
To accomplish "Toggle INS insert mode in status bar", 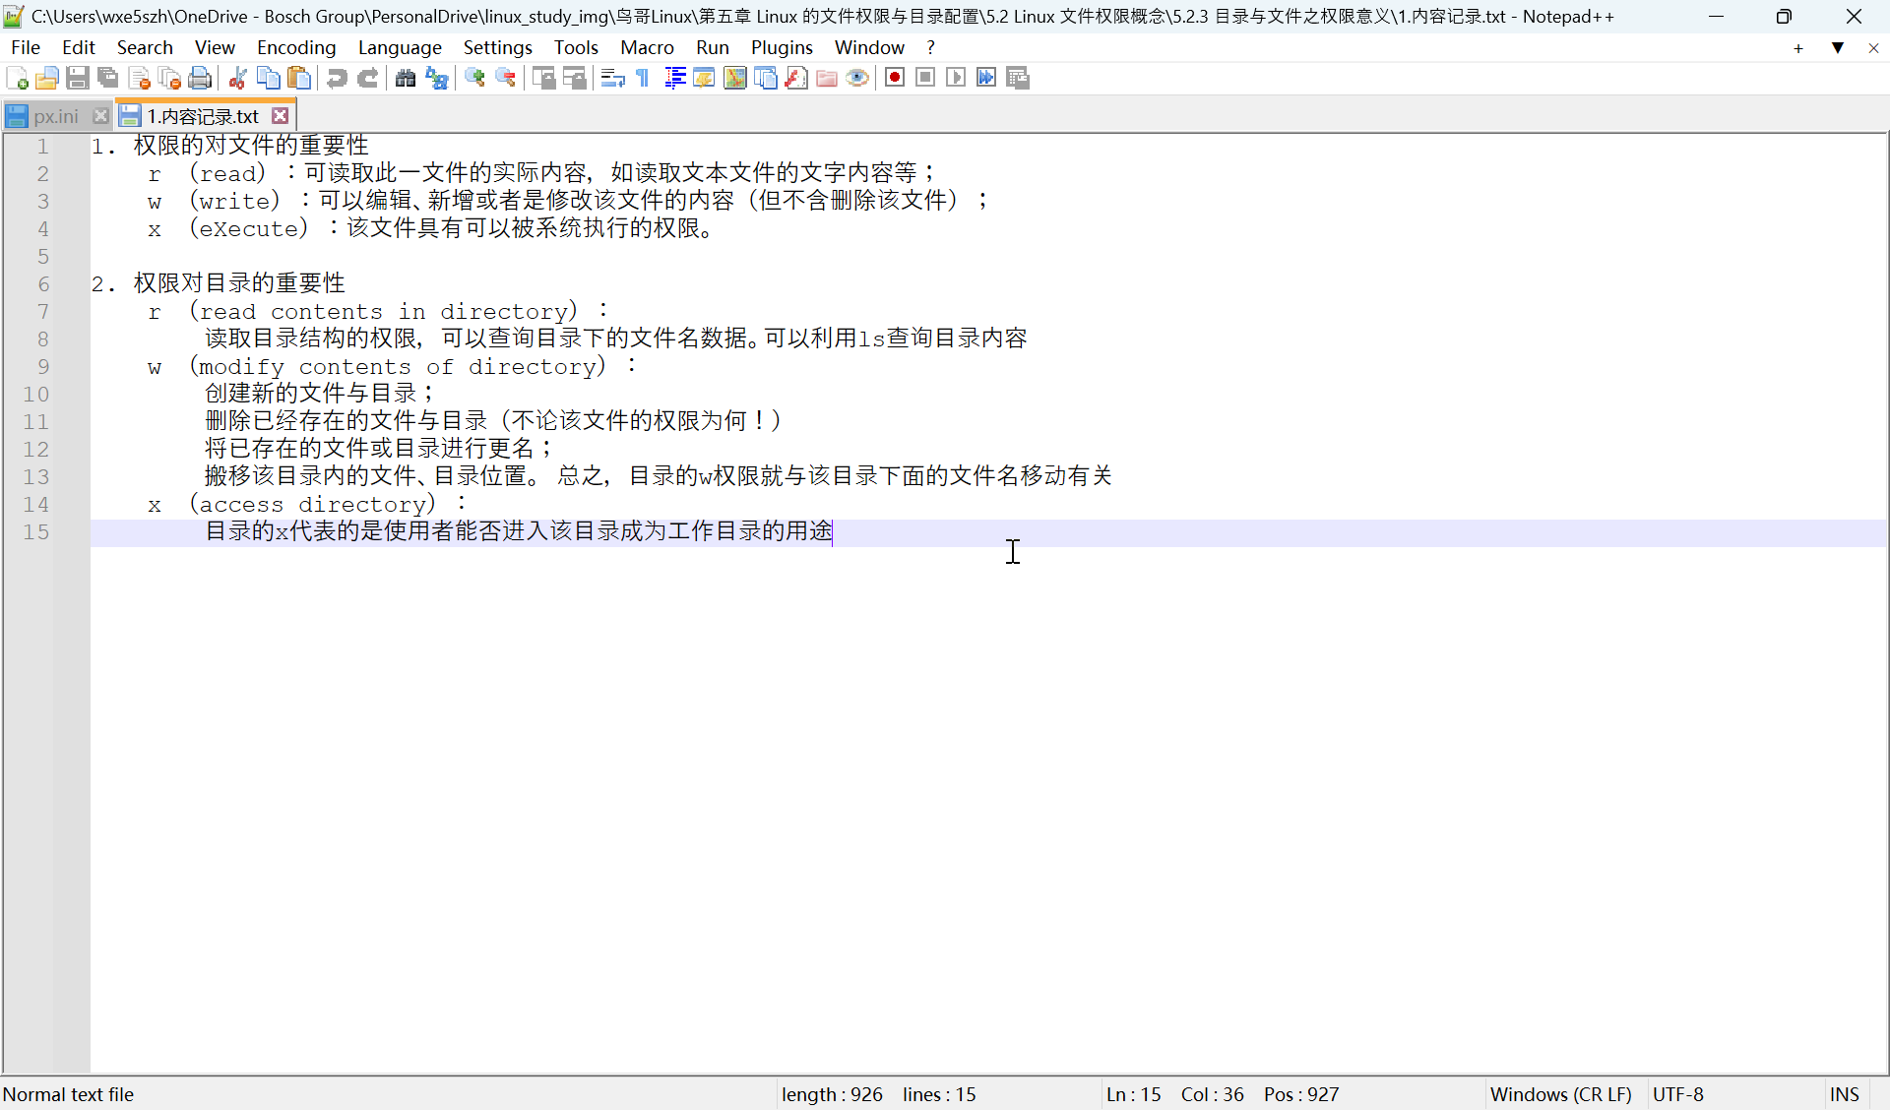I will click(1844, 1094).
